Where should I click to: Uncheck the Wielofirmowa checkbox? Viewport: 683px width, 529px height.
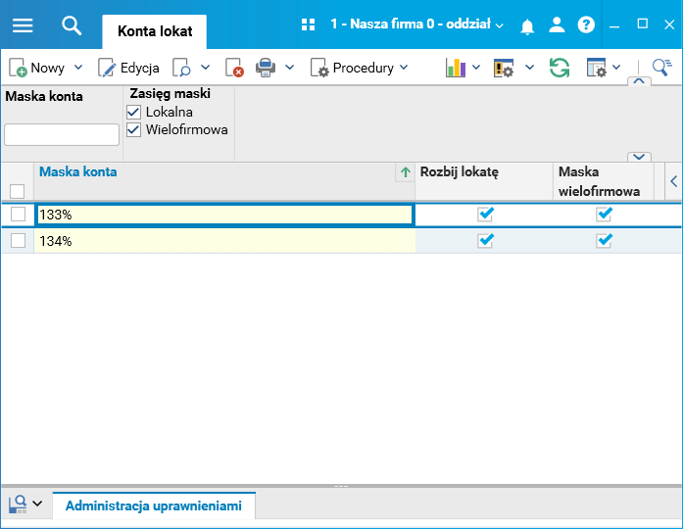point(133,129)
